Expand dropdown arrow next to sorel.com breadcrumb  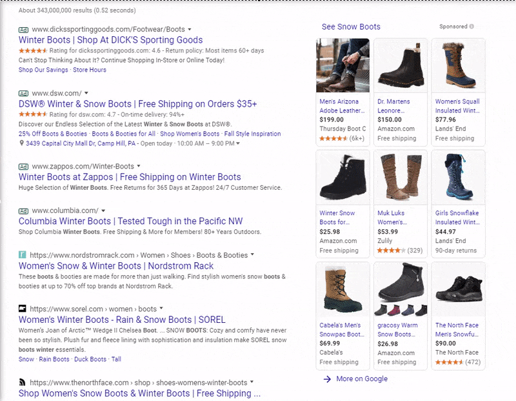pyautogui.click(x=161, y=309)
